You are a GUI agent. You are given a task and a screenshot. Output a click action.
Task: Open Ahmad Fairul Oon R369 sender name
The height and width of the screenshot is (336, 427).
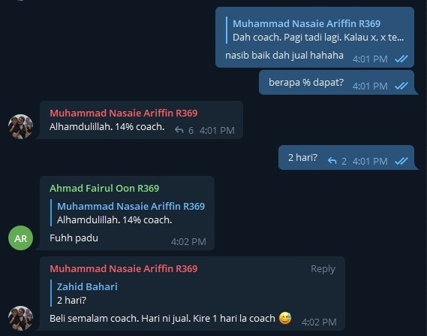(x=104, y=188)
